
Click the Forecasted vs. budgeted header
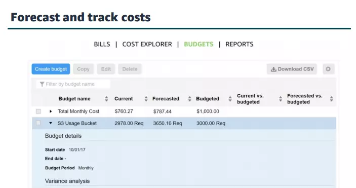(305, 99)
